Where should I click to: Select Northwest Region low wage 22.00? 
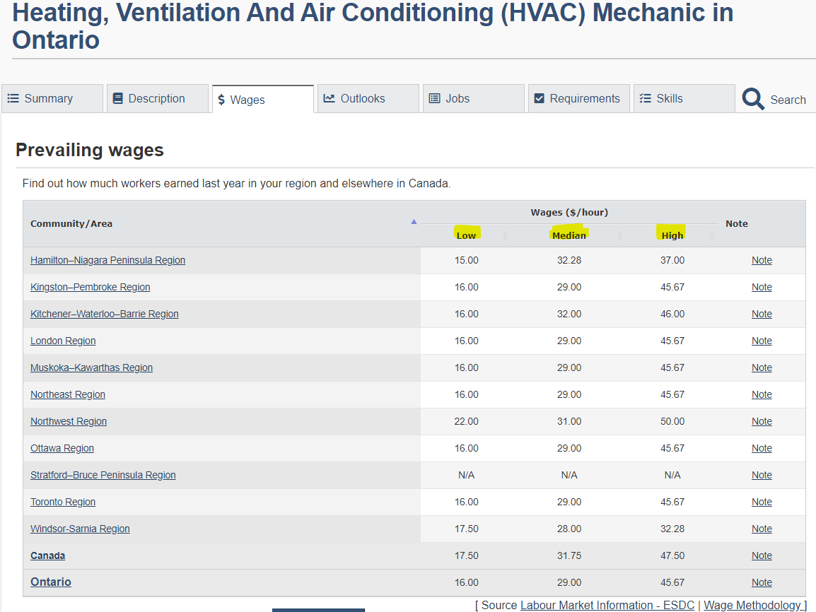466,421
